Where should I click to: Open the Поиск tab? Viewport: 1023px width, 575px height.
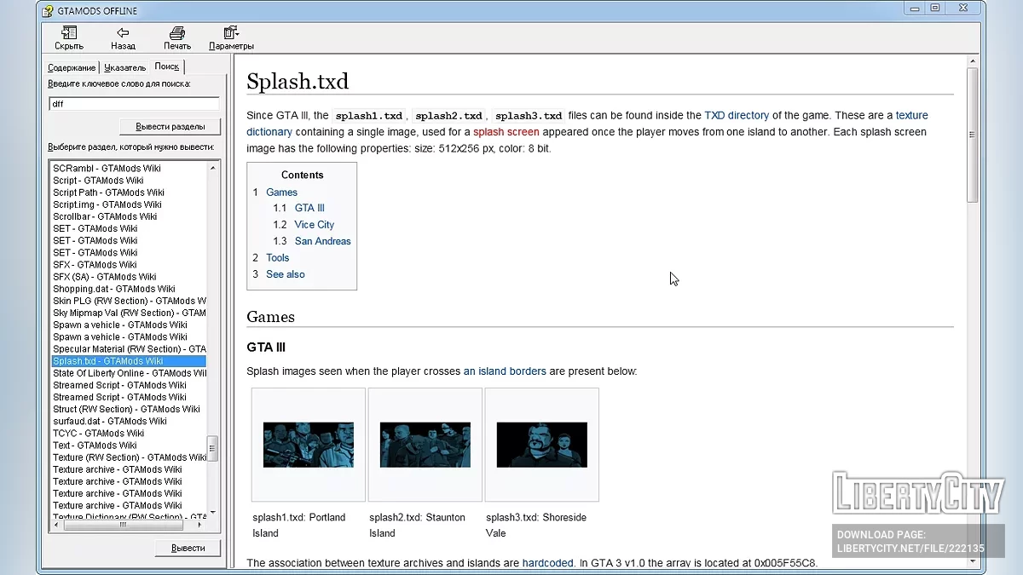click(x=167, y=66)
